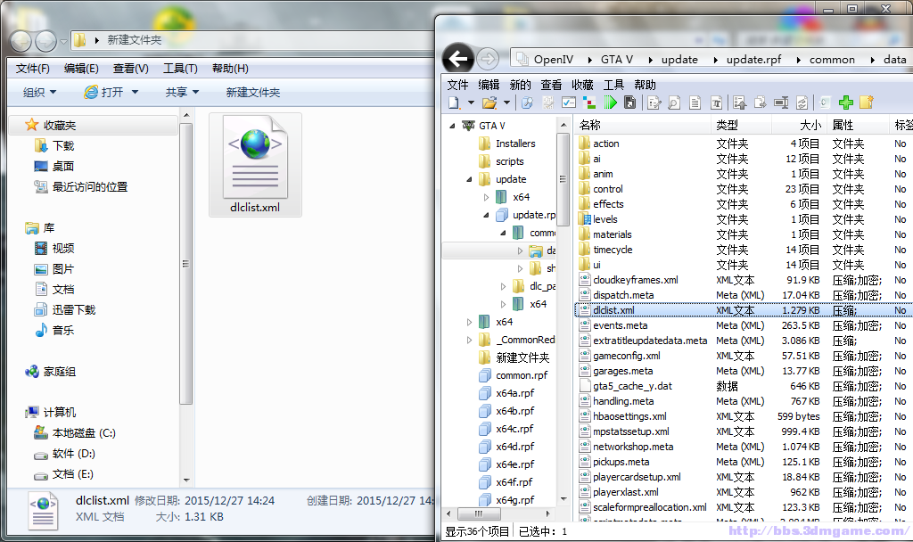Click the new folder icon in OpenIV toolbar
The width and height of the screenshot is (913, 542).
866,103
